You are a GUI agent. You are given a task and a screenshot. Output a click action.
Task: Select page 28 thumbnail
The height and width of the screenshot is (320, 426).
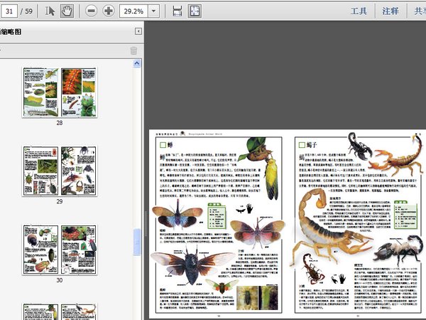60,92
